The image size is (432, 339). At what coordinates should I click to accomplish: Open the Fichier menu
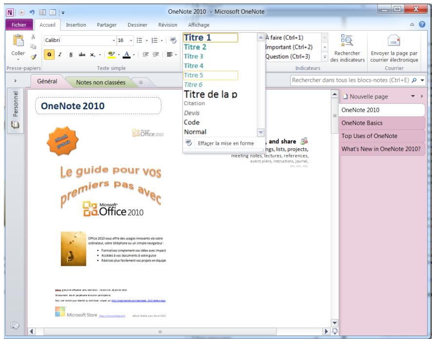click(x=19, y=24)
